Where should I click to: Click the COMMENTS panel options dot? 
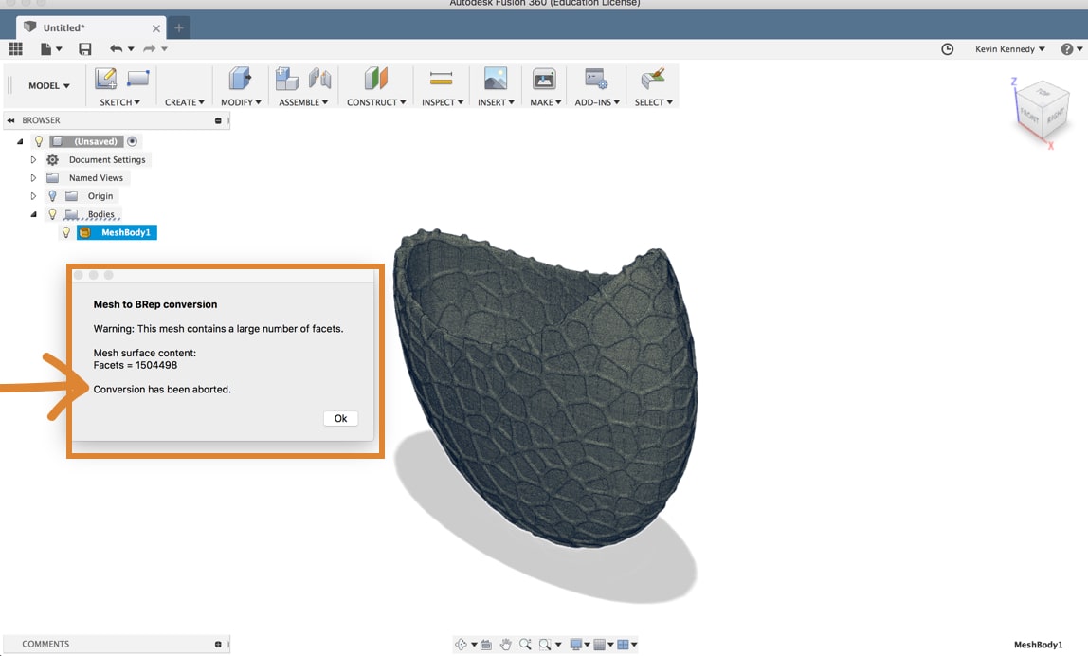coord(218,645)
